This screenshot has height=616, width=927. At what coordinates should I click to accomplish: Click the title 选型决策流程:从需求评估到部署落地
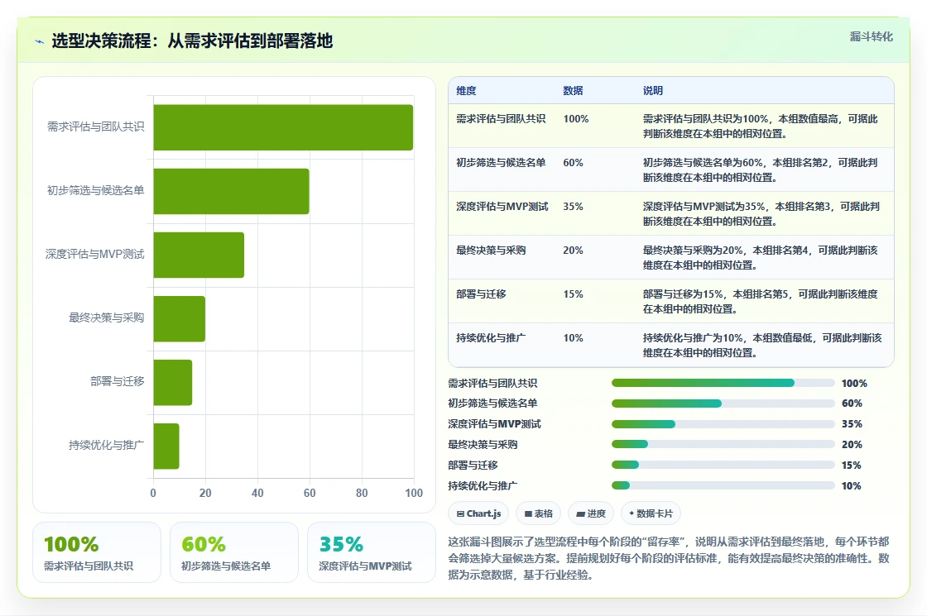click(192, 41)
